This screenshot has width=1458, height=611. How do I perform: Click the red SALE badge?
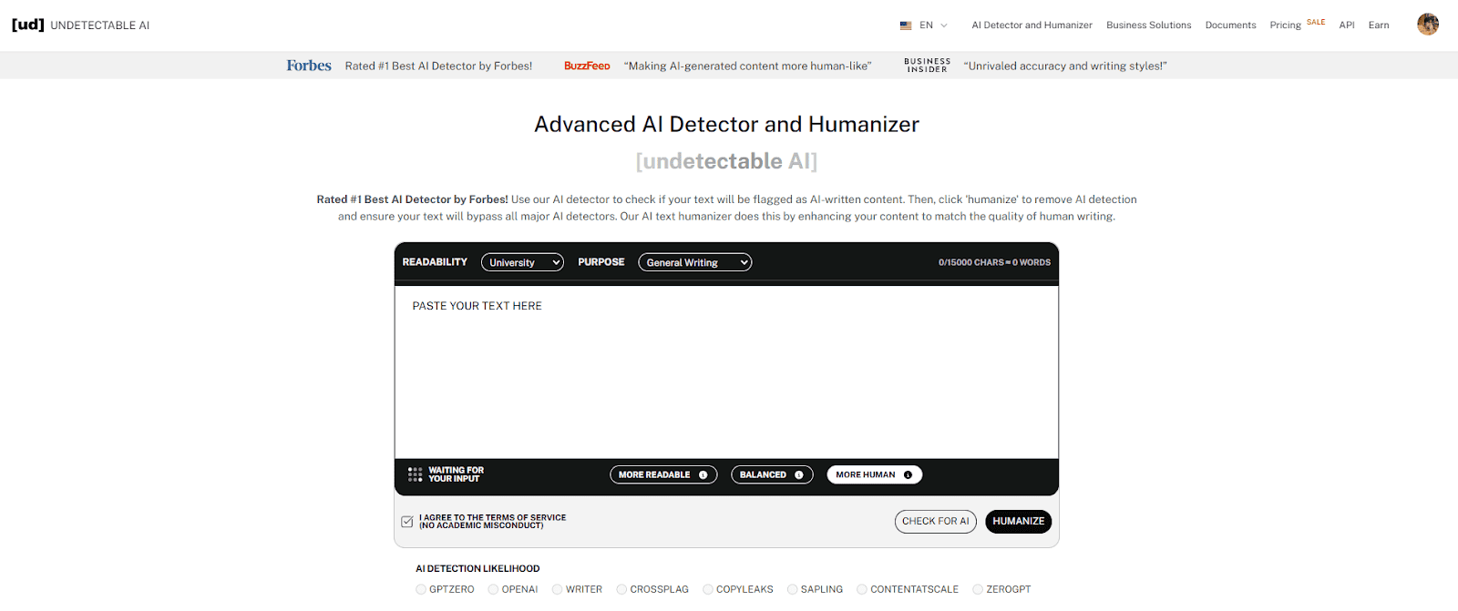tap(1316, 22)
